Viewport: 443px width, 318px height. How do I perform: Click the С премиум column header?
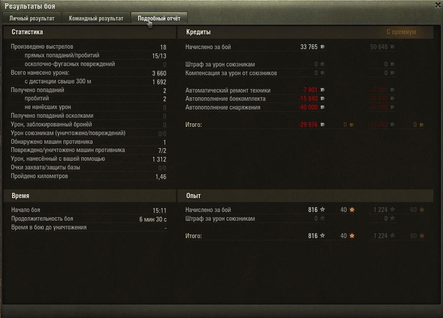(401, 32)
